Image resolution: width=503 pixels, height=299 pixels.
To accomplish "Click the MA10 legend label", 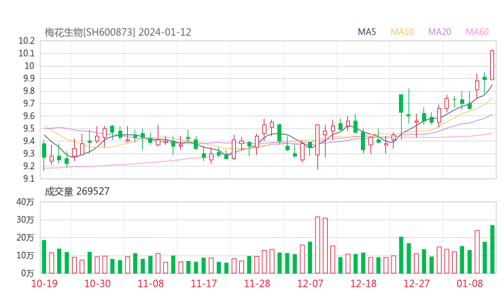I will [402, 32].
